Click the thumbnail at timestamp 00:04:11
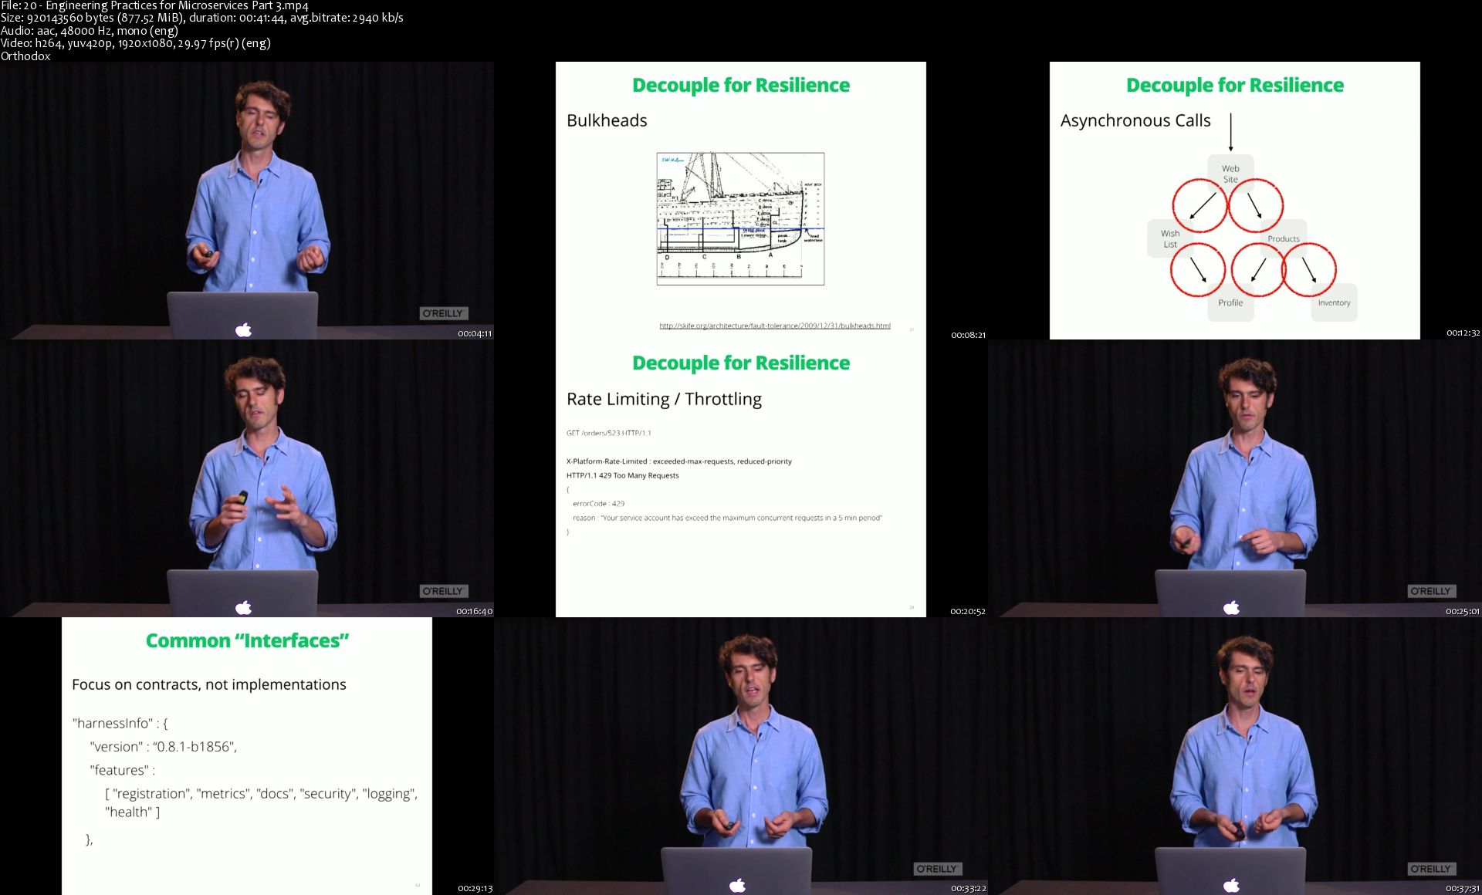This screenshot has height=895, width=1482. tap(247, 201)
